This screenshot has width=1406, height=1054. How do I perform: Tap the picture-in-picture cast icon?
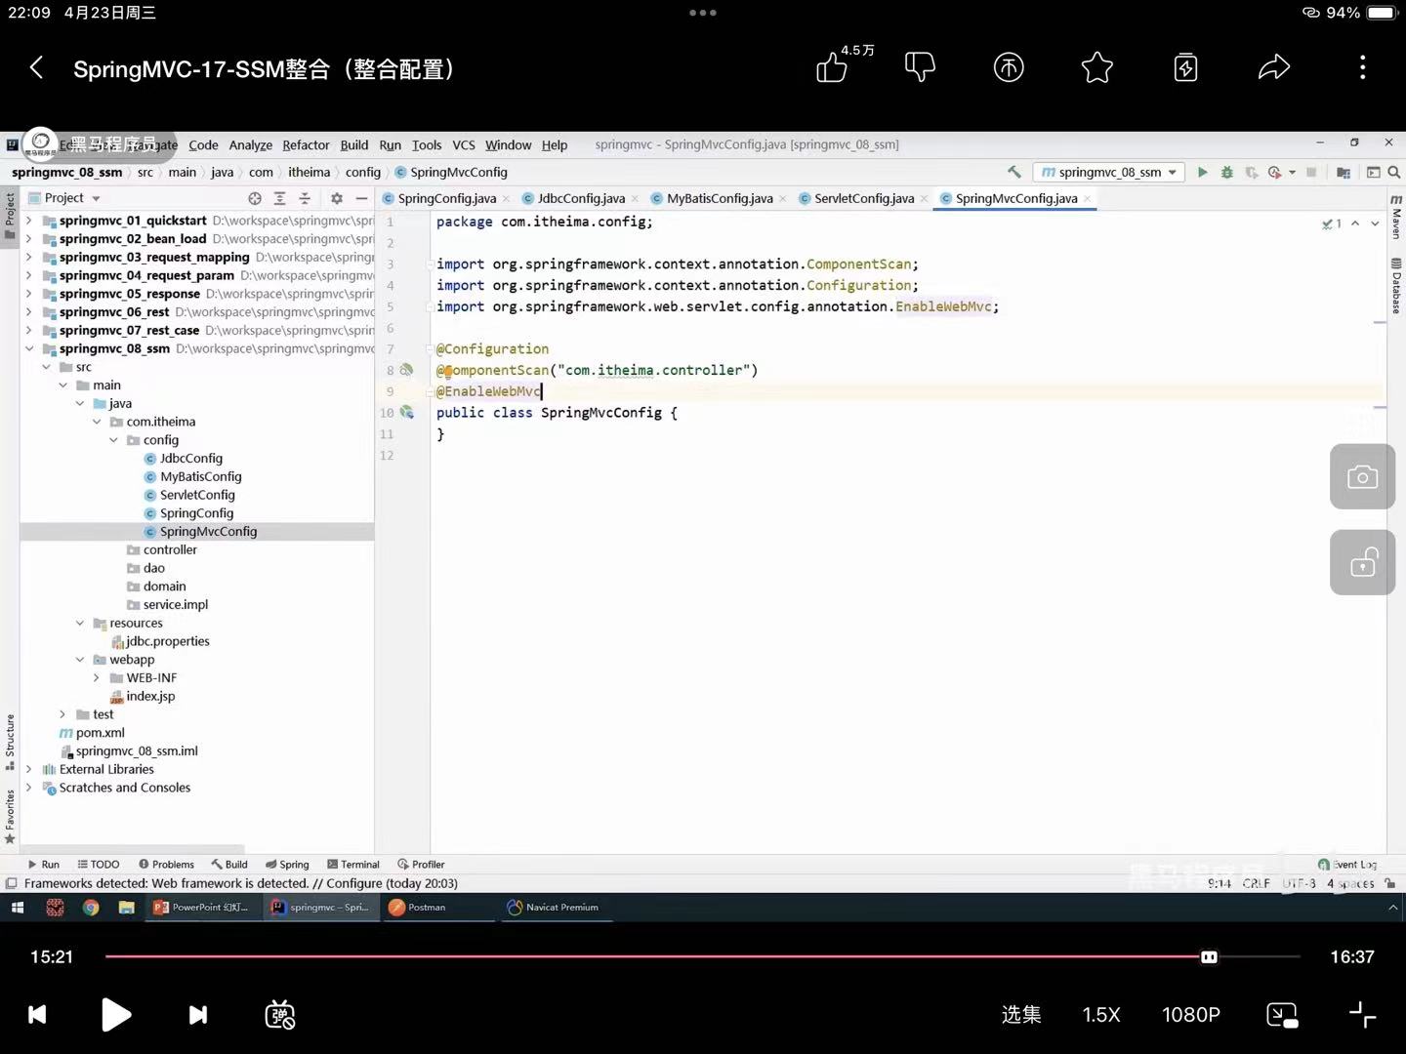click(x=1282, y=1015)
